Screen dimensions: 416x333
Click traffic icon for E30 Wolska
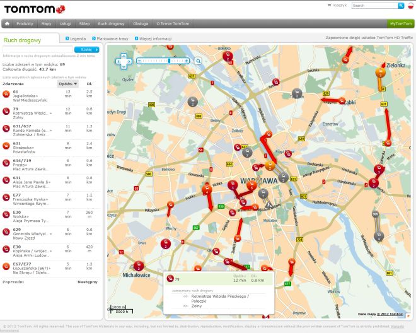point(6,214)
